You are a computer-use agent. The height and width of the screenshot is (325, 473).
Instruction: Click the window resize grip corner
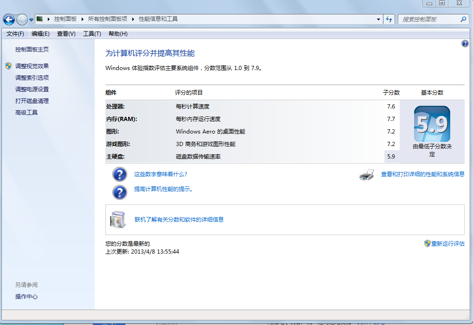coord(467,317)
